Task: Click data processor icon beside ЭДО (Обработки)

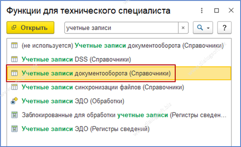Action: pyautogui.click(x=14, y=101)
